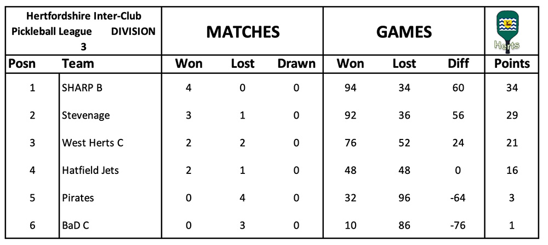This screenshot has height=245, width=548.
Task: Select the Pirates team cell
Action: click(x=78, y=197)
